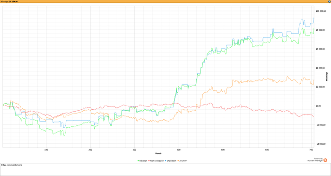This screenshot has width=331, height=176.
Task: Toggle the All-In EV legend entry
Action: pos(182,161)
